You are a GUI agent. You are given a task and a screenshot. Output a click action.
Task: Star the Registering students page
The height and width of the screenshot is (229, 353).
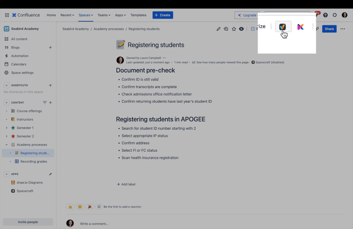pos(234,29)
